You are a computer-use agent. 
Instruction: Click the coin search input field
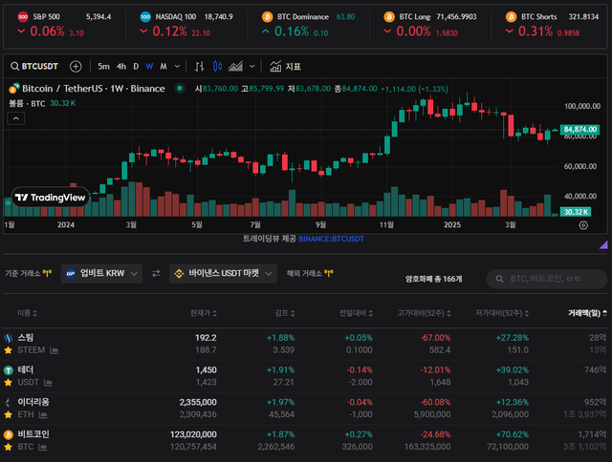coord(547,279)
